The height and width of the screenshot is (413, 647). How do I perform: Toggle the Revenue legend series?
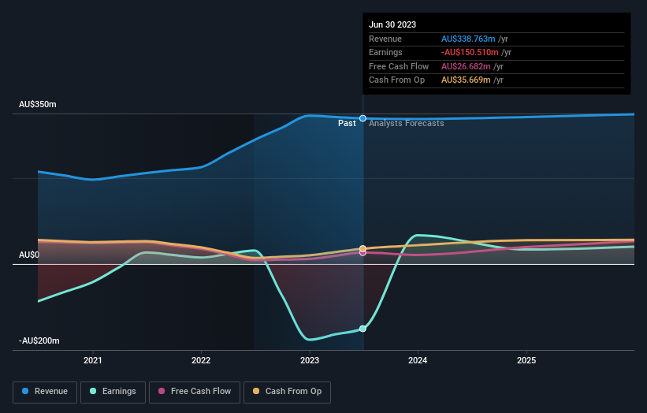point(45,392)
